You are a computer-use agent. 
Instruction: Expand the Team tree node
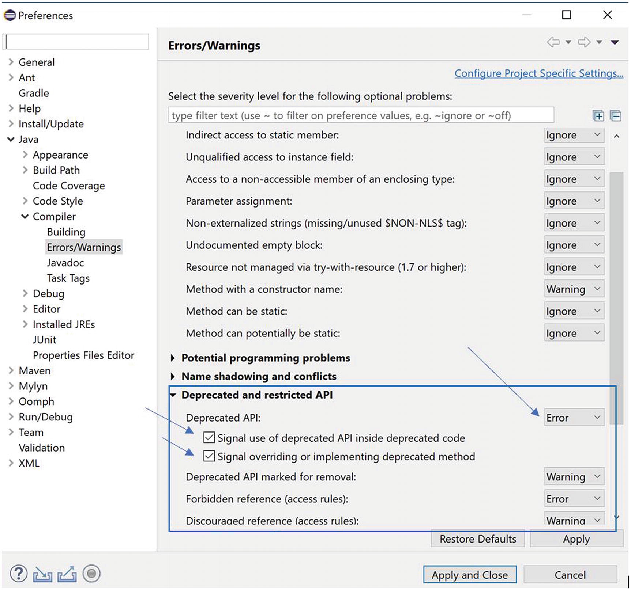[11, 432]
